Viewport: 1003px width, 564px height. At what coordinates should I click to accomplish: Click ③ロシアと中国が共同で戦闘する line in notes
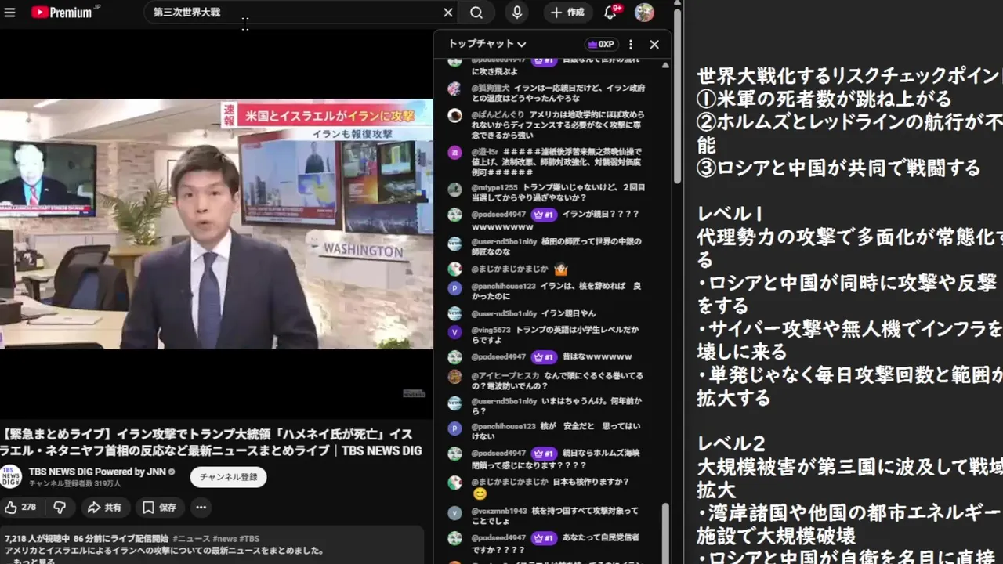(x=838, y=168)
